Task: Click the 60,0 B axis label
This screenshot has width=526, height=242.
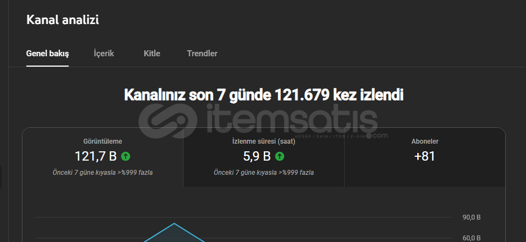Action: tap(472, 238)
